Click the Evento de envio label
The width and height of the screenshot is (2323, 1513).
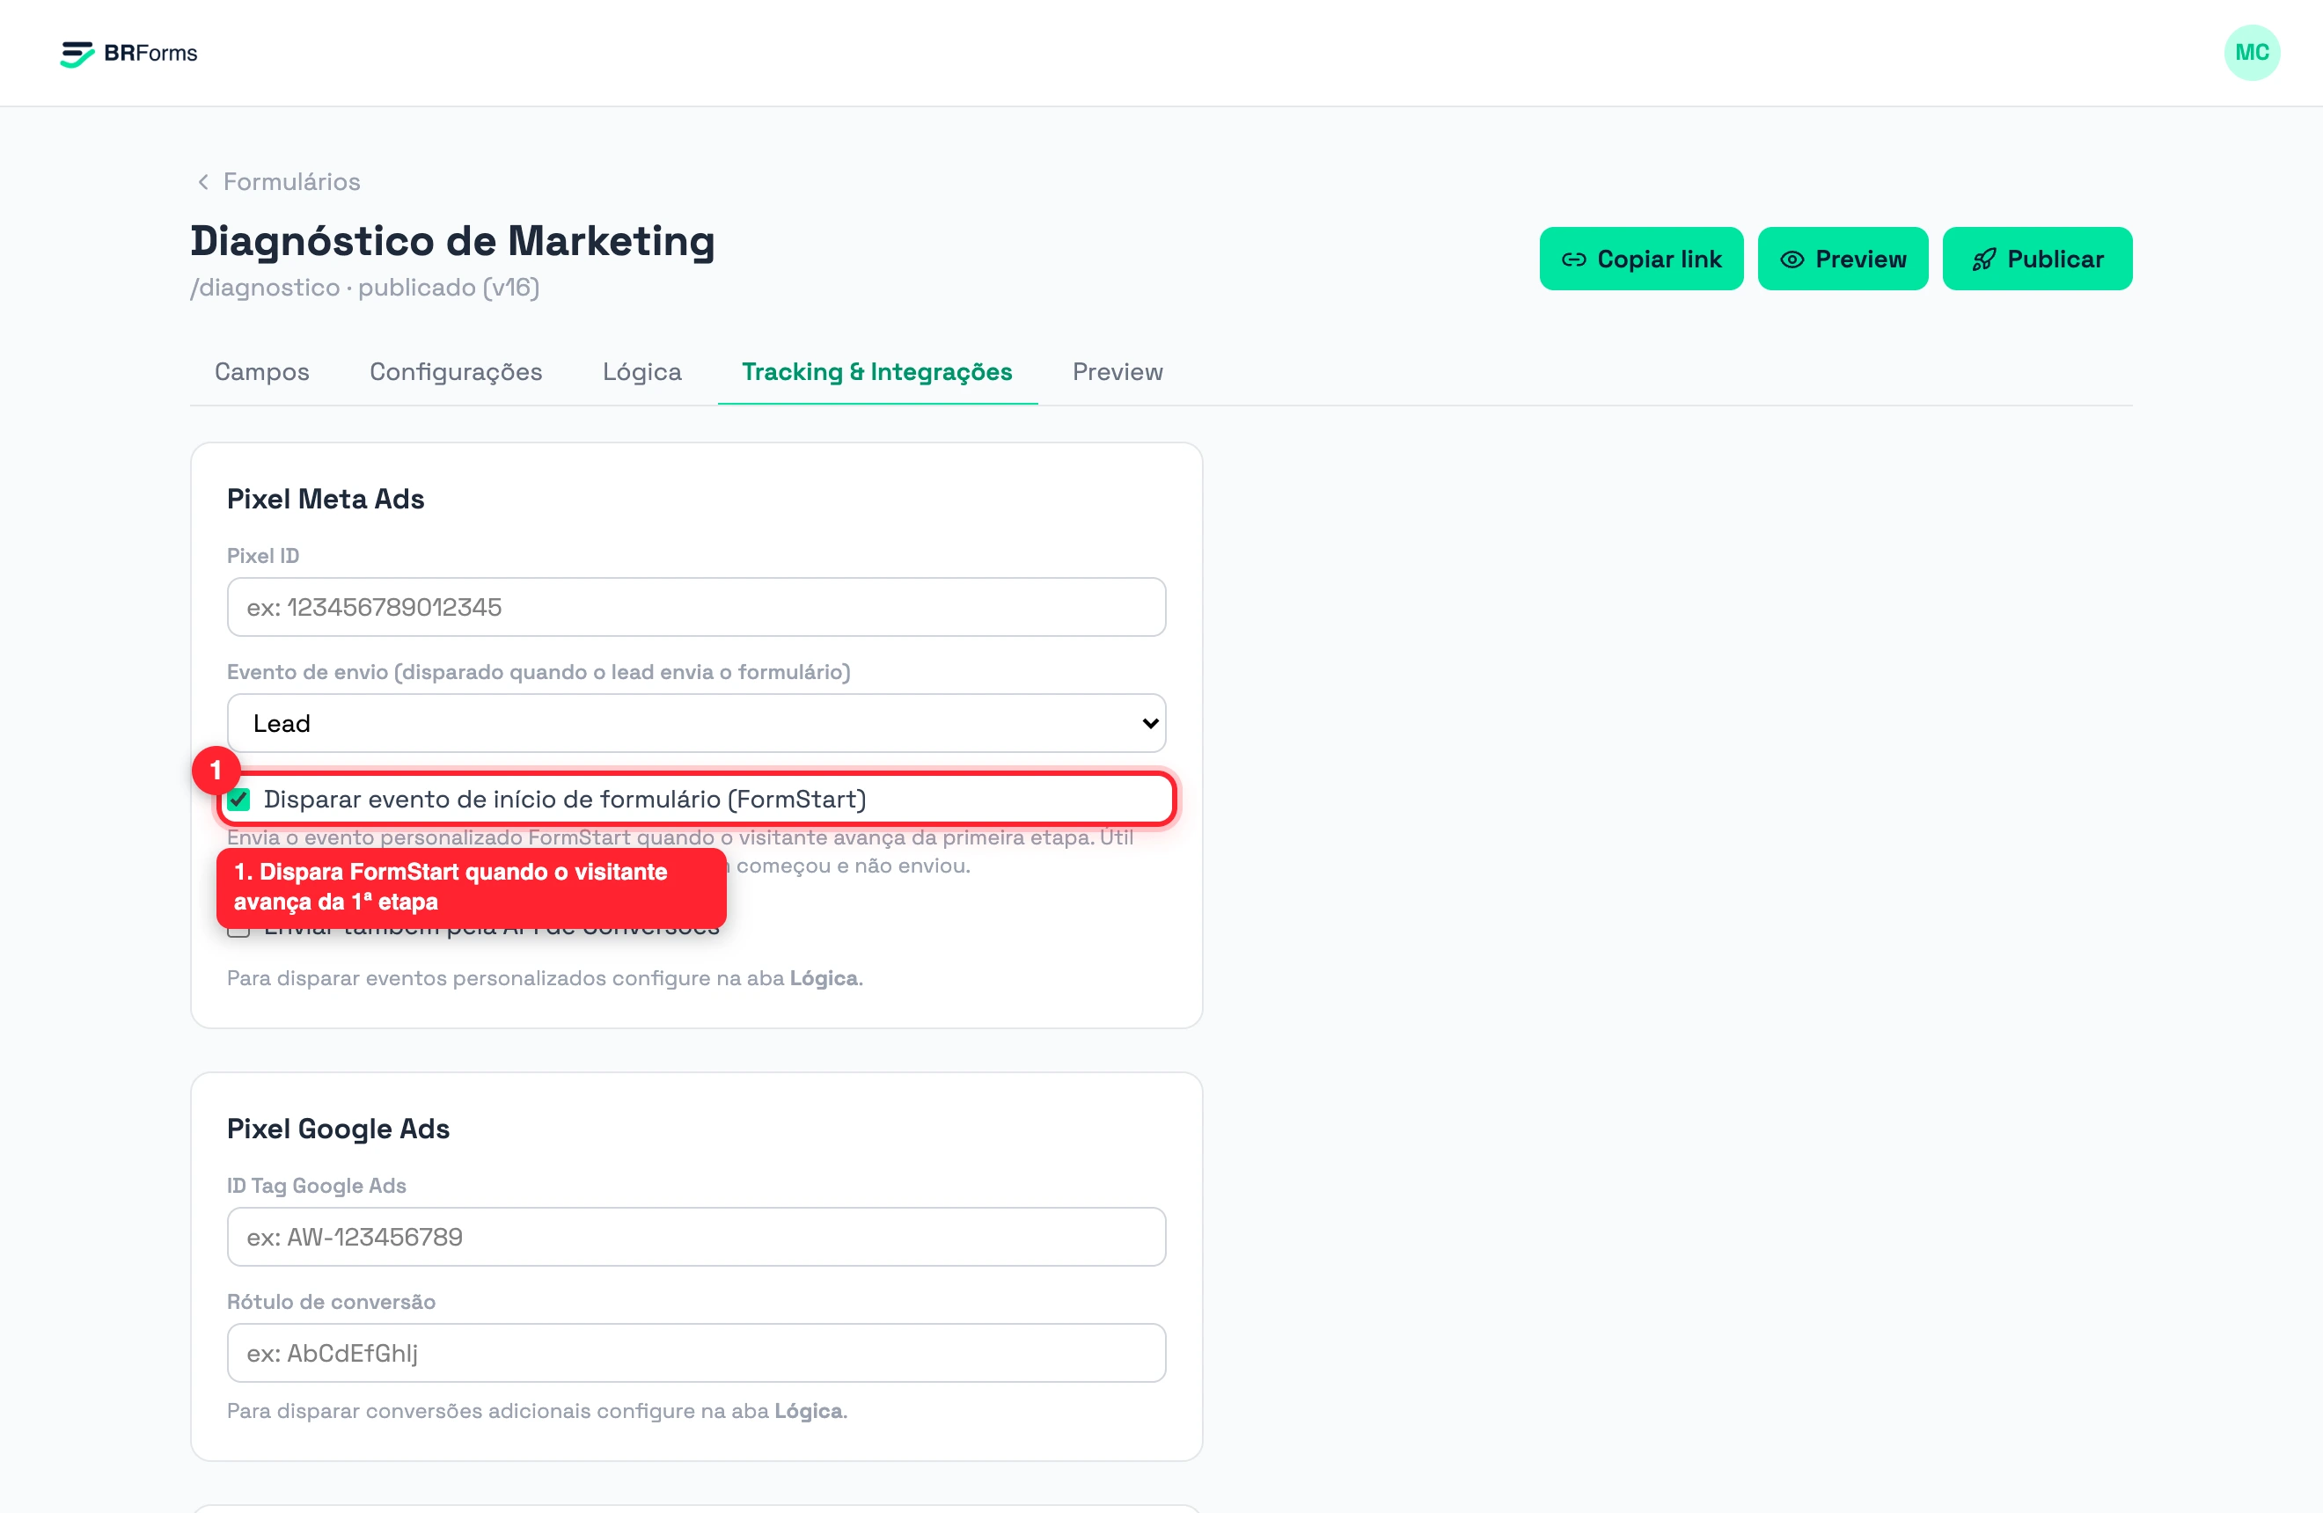pyautogui.click(x=538, y=672)
